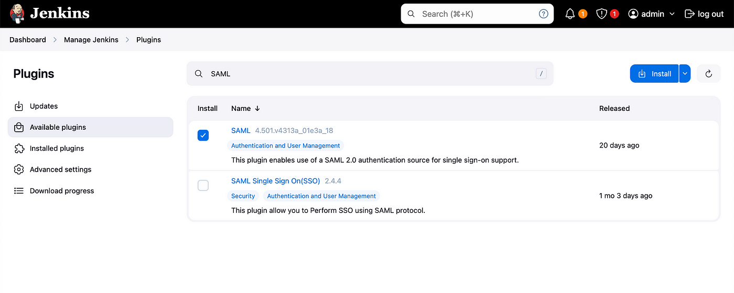Open the Install button dropdown arrow

(x=685, y=74)
